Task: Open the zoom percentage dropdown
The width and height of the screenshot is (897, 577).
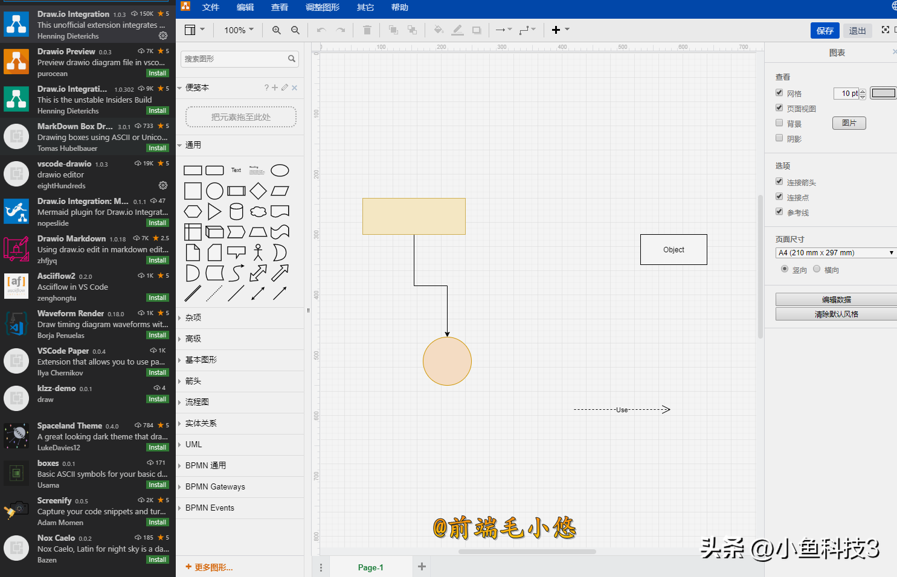Action: (x=238, y=30)
